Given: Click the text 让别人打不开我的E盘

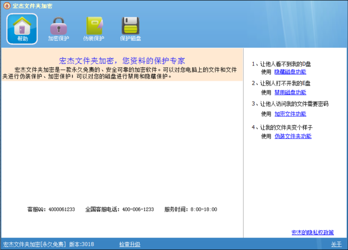Looking at the screenshot, I should coord(285,84).
